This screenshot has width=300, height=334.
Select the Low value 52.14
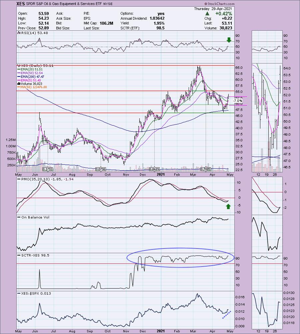point(44,23)
